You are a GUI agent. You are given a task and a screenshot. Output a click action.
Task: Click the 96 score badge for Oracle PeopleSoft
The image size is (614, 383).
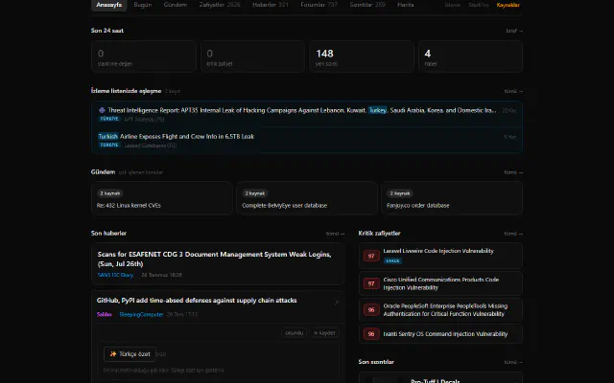tap(371, 310)
